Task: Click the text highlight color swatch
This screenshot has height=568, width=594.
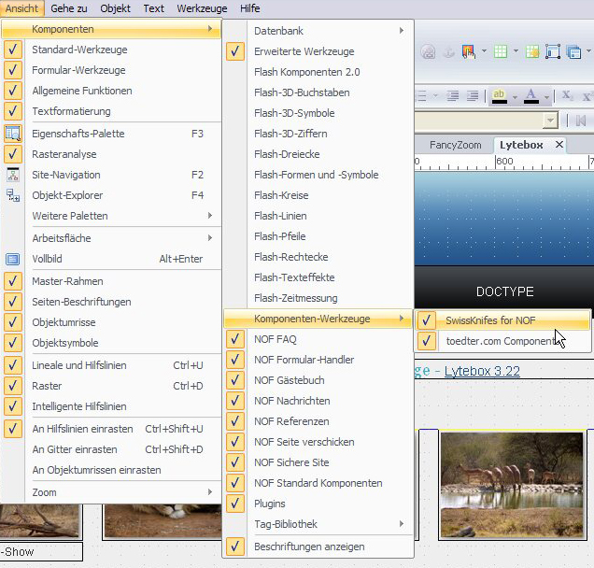Action: [x=500, y=96]
